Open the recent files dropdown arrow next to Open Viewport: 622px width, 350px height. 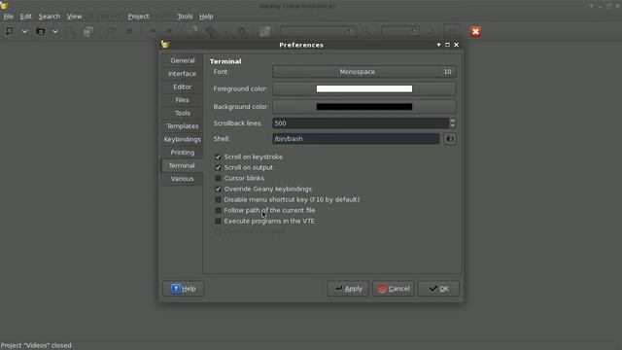55,31
